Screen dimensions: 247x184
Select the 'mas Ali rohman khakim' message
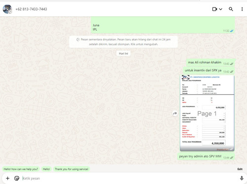point(211,63)
